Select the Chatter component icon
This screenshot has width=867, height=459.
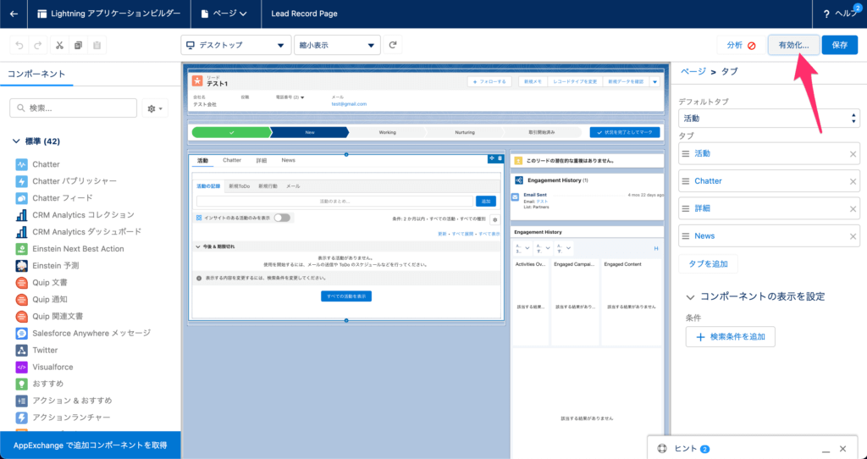(x=21, y=164)
